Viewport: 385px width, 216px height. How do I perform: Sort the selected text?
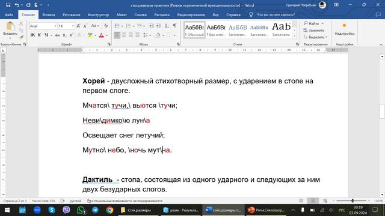pyautogui.click(x=167, y=26)
